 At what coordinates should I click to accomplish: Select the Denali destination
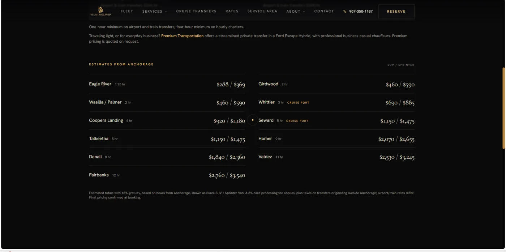pyautogui.click(x=95, y=157)
